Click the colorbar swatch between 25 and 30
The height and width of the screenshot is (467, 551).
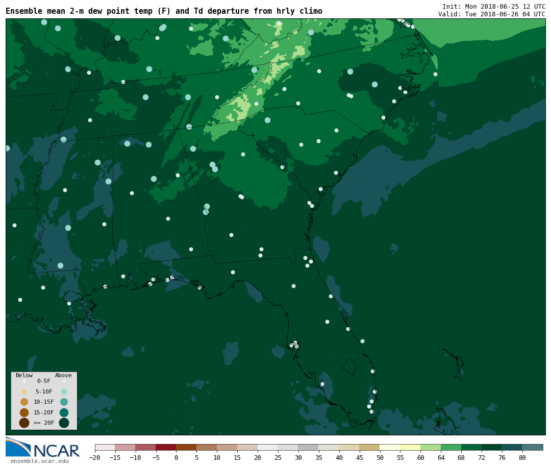[x=288, y=448]
